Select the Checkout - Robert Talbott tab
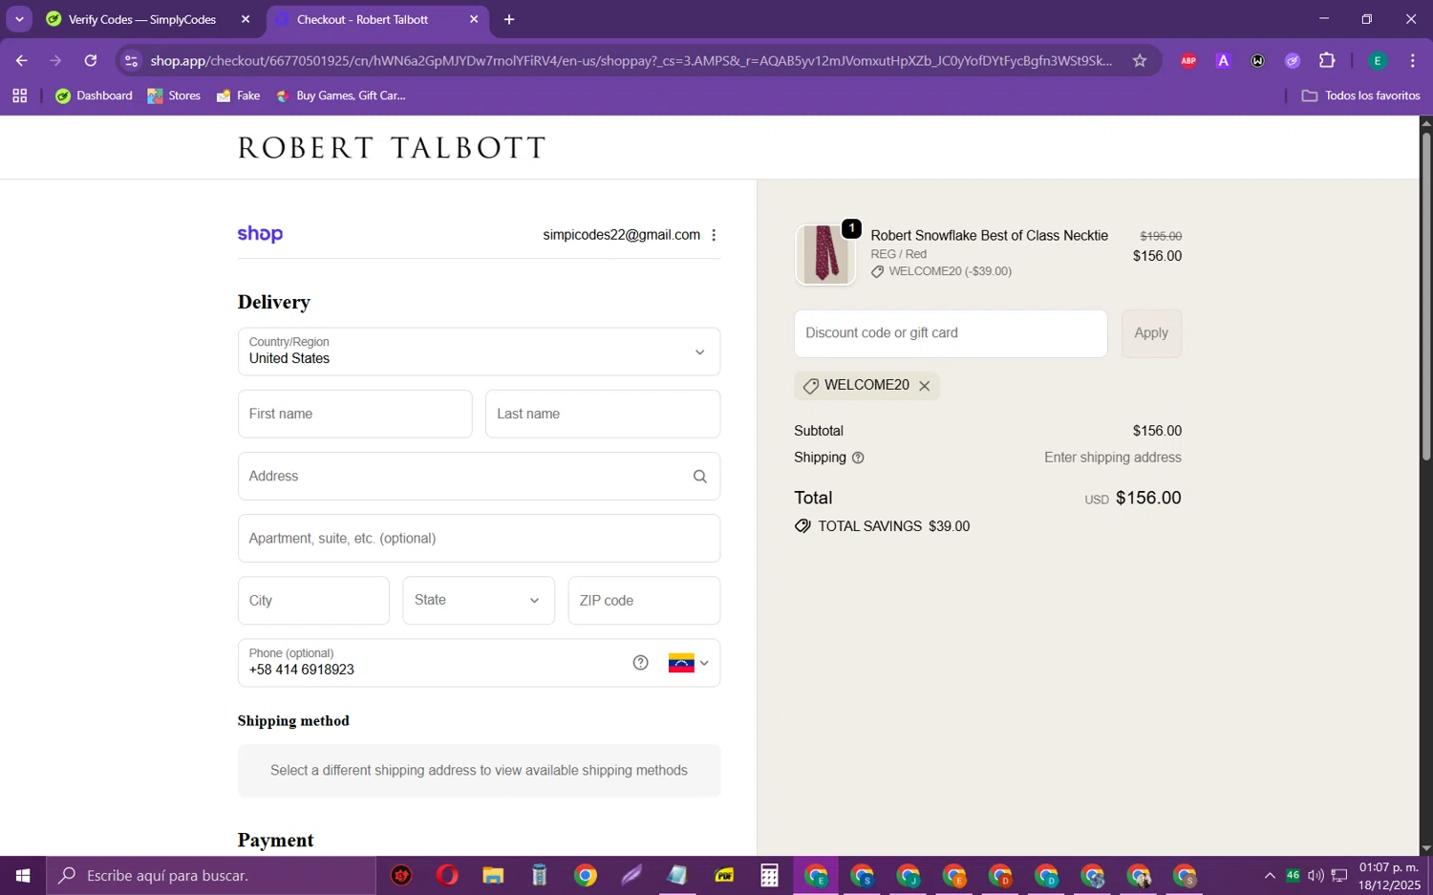Image resolution: width=1433 pixels, height=895 pixels. (363, 19)
